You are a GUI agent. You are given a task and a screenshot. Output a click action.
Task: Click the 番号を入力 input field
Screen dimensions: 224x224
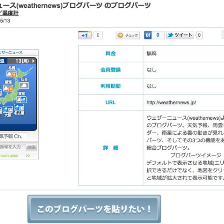[13, 147]
